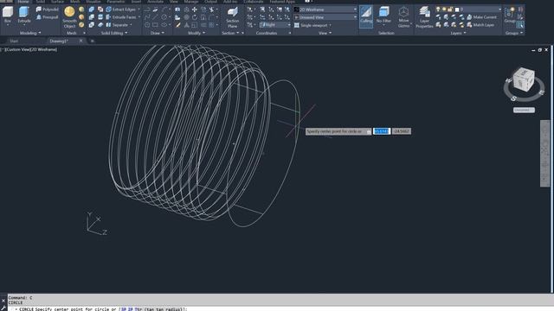The width and height of the screenshot is (554, 311).
Task: Select the Rotate tool in Modify panel
Action: pyautogui.click(x=195, y=17)
